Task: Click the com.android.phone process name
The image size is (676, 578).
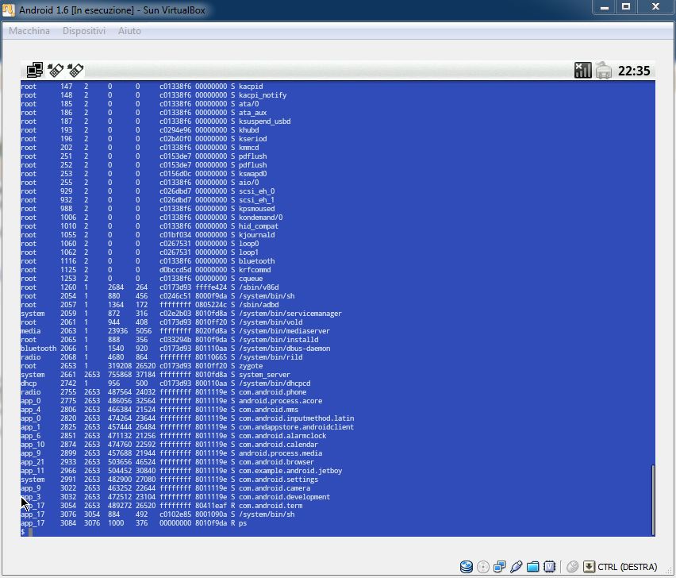Action: 272,392
